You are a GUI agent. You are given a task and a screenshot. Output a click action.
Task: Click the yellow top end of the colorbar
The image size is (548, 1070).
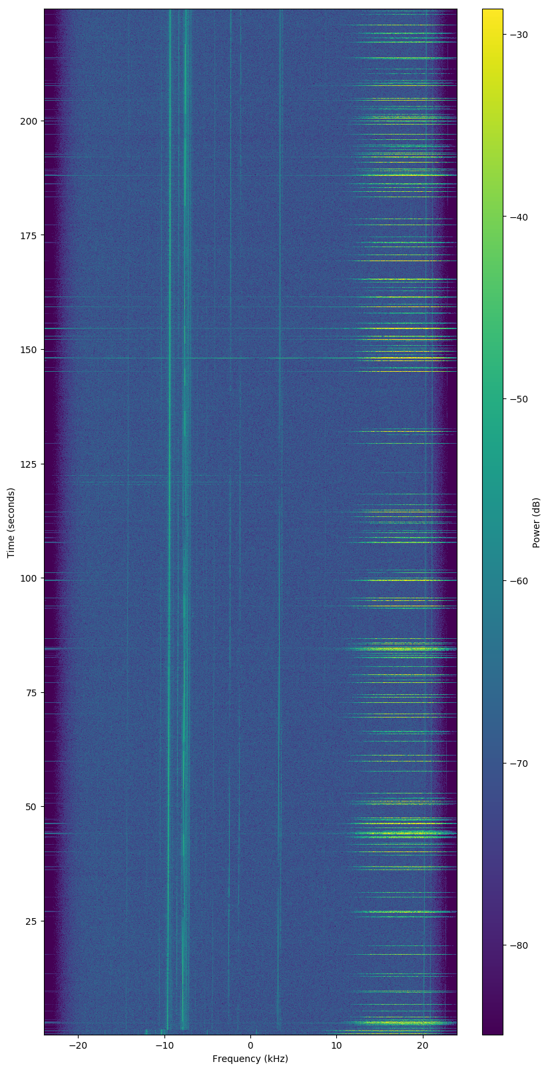coord(492,13)
